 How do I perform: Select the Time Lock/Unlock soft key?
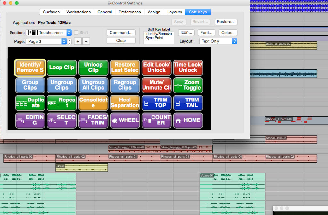pos(188,68)
